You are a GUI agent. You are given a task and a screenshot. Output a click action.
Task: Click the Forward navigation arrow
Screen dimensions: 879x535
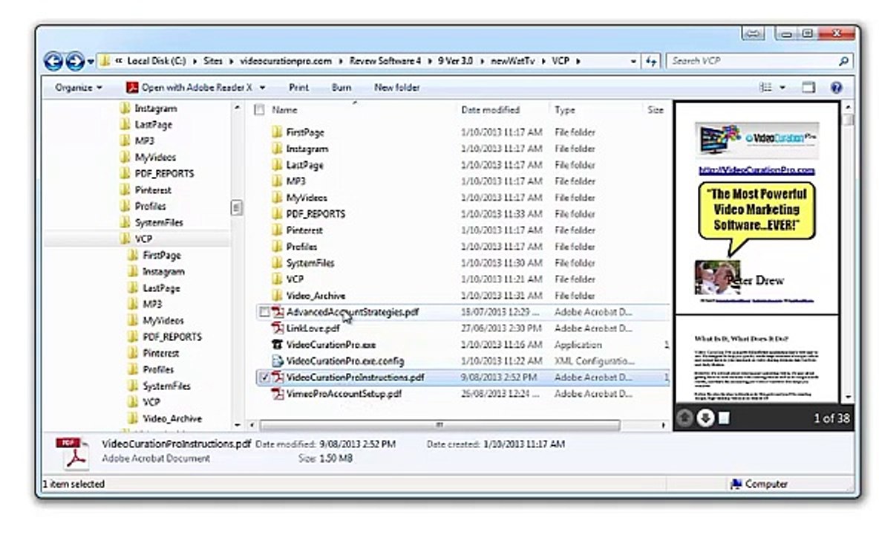click(75, 61)
